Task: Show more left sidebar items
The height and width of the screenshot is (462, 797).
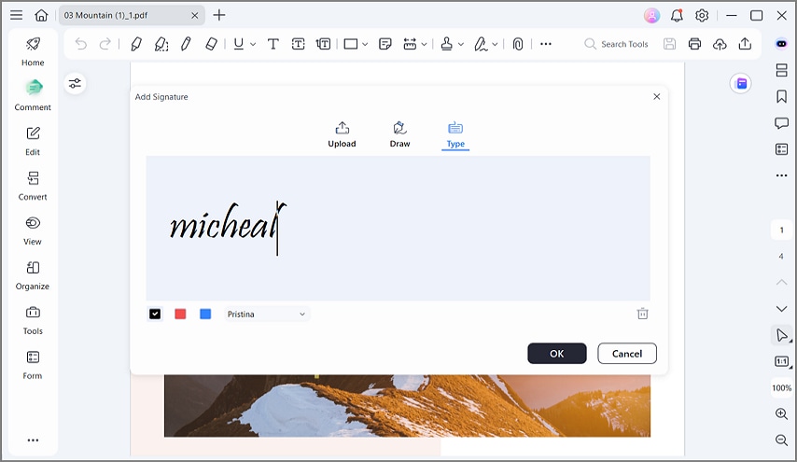Action: pyautogui.click(x=33, y=441)
